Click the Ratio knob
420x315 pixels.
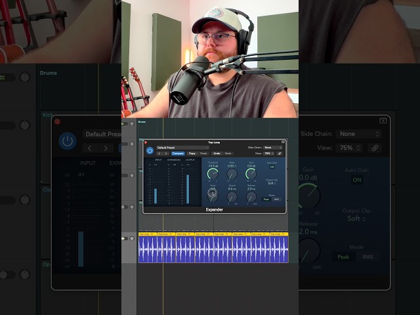(x=232, y=174)
